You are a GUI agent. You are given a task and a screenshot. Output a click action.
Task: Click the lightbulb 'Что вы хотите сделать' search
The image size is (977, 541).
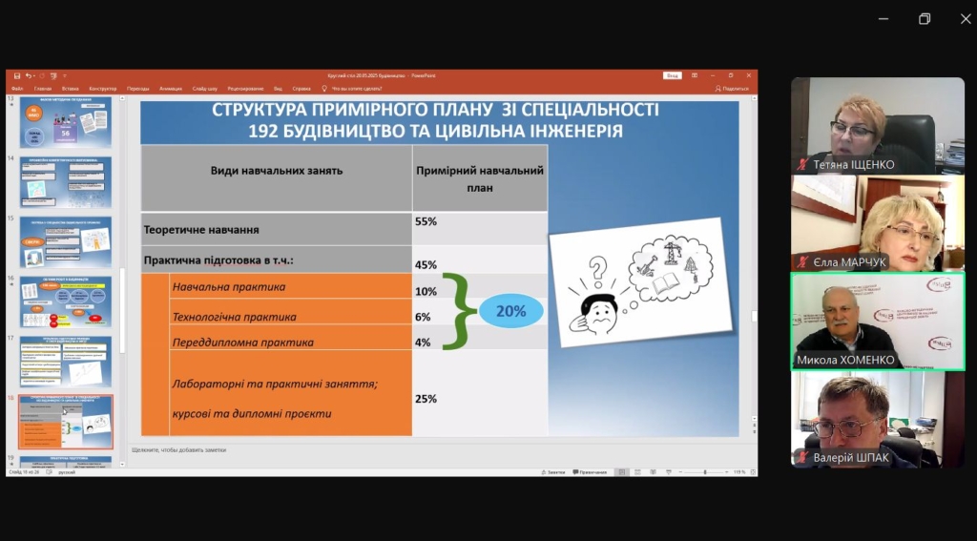tap(355, 88)
